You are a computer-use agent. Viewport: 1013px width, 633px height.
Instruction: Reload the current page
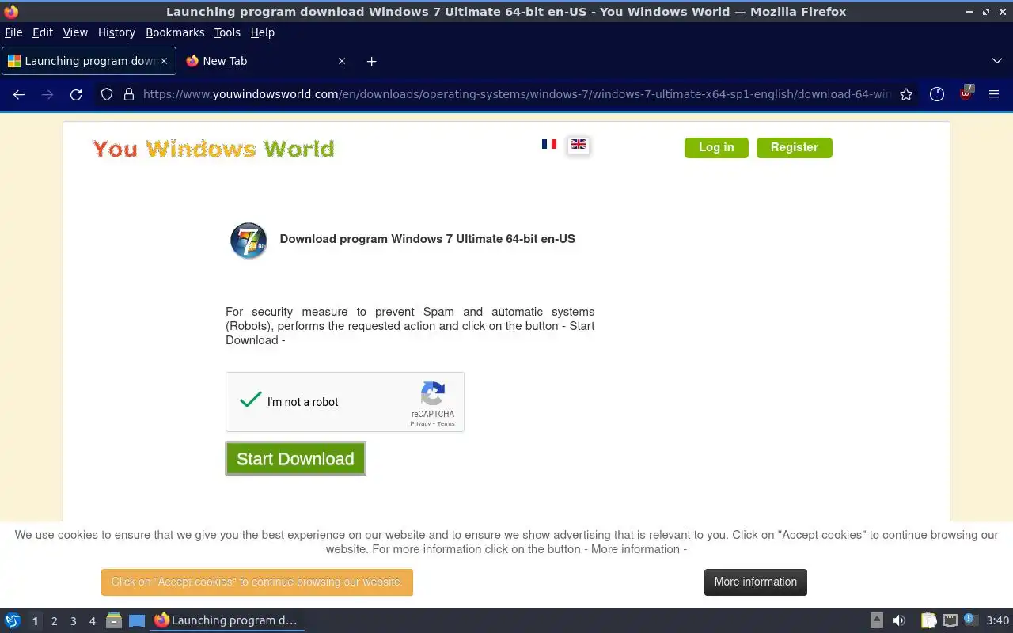76,94
